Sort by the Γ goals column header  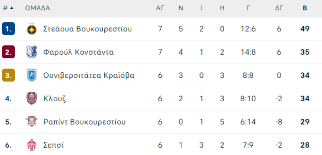click(x=248, y=8)
